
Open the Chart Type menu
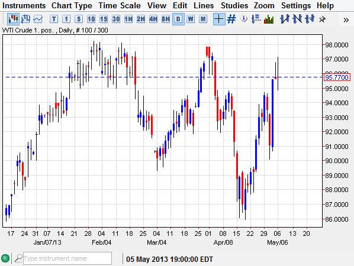pyautogui.click(x=72, y=5)
